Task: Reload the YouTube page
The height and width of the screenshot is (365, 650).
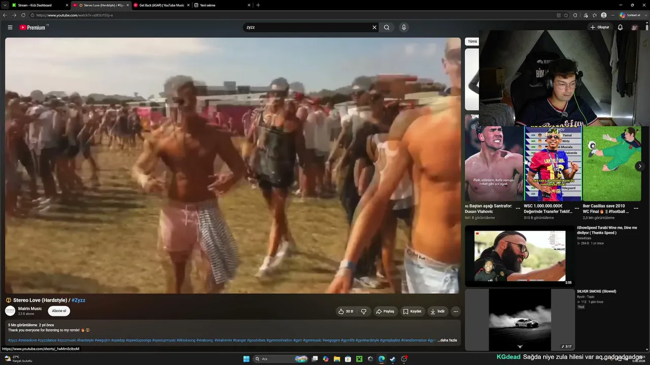Action: coord(23,15)
